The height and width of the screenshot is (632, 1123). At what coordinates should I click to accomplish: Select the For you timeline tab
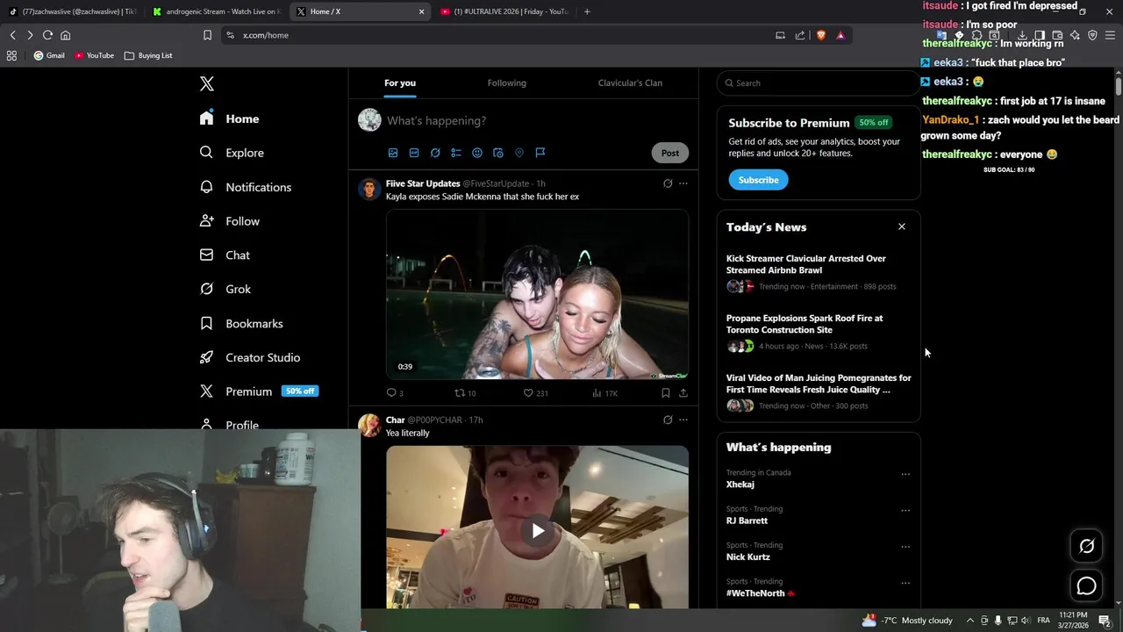pos(400,83)
